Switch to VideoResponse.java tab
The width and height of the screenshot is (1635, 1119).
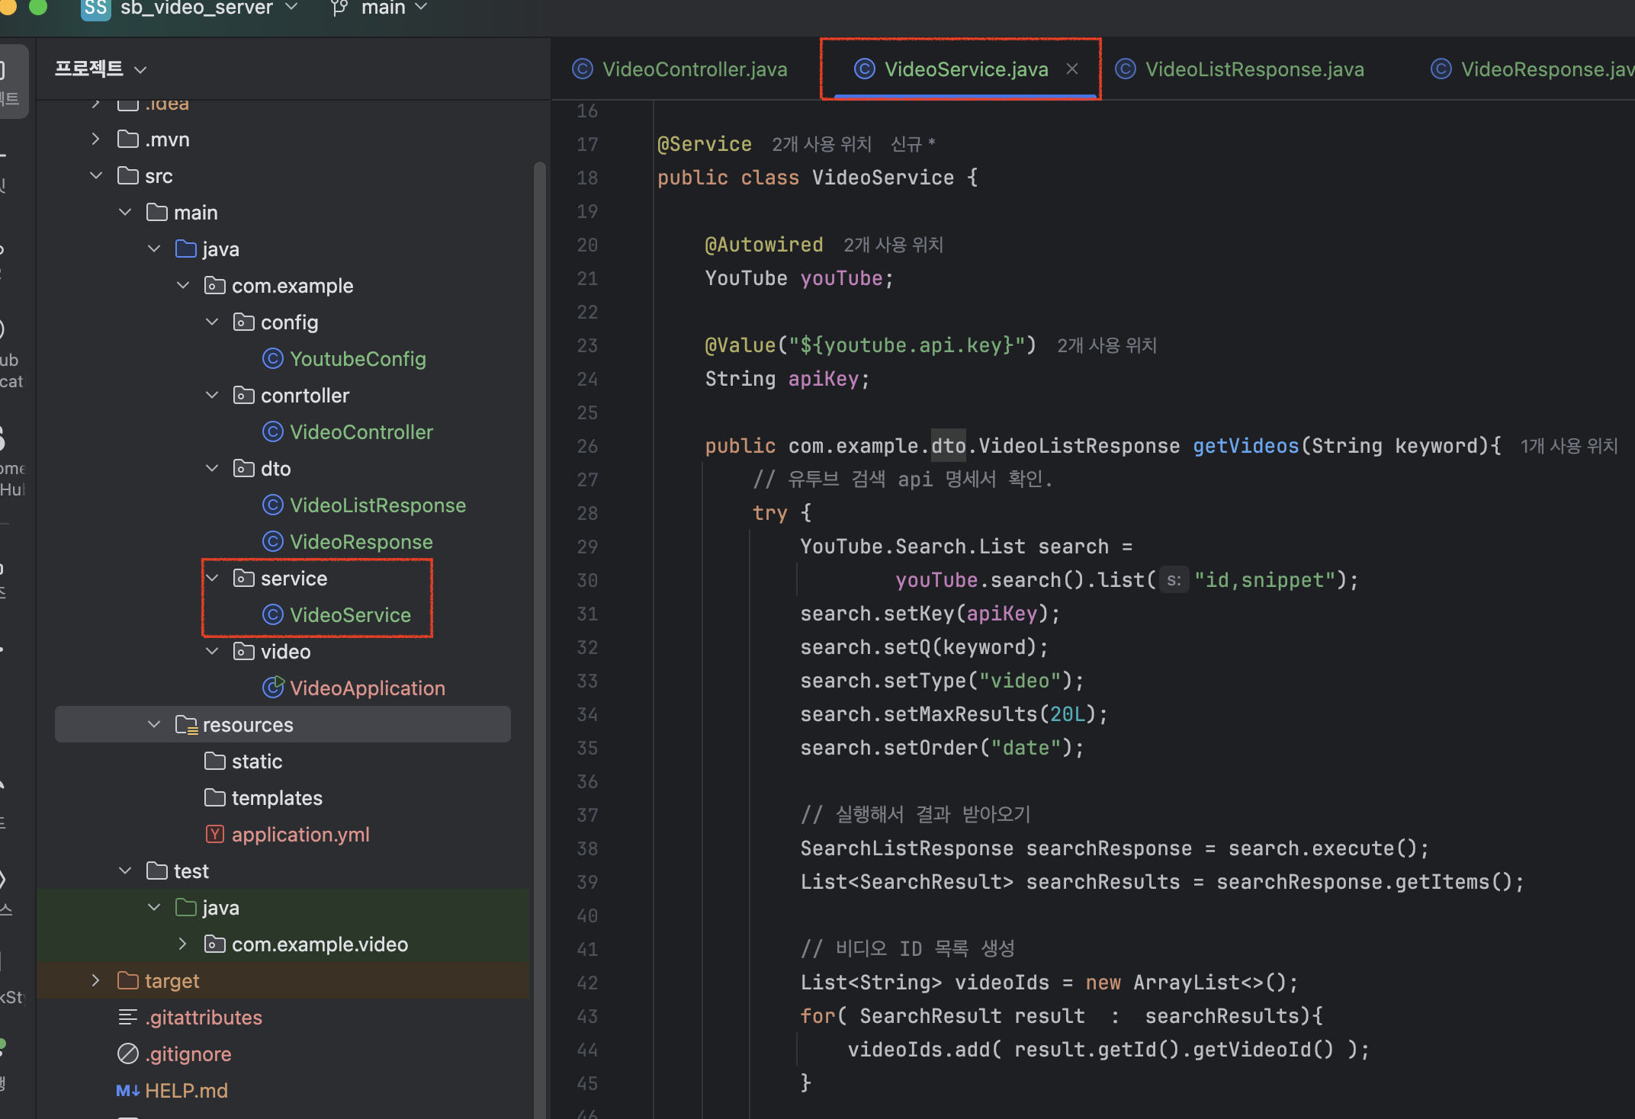pos(1533,69)
